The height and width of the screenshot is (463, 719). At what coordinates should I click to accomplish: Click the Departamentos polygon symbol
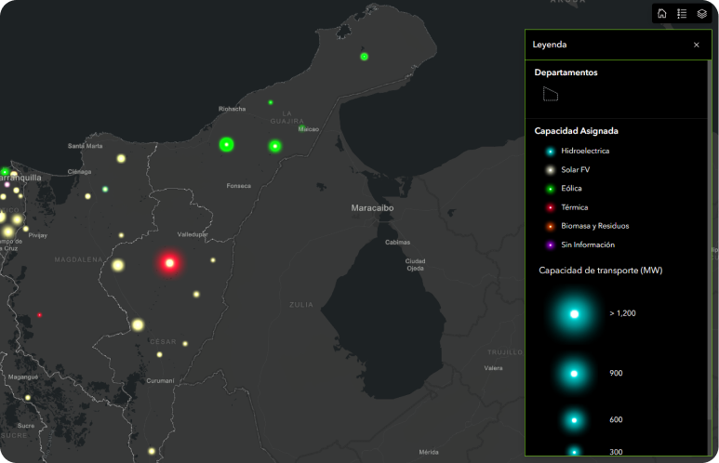(551, 94)
